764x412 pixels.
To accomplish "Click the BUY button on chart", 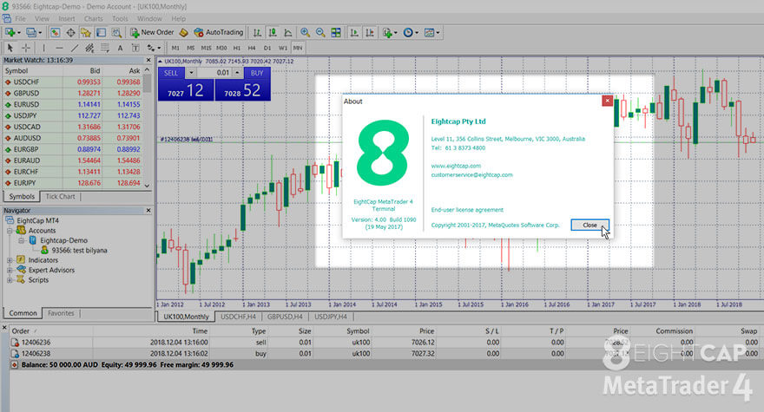I will click(257, 73).
